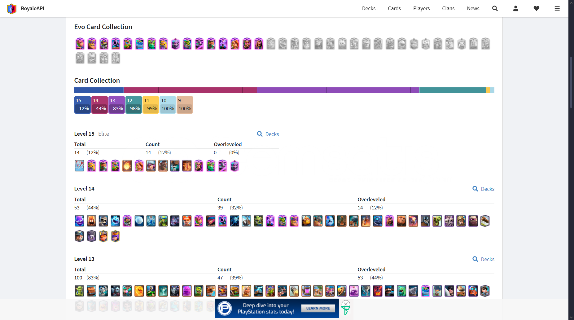Select the level 15 badge showing 12%

(x=82, y=105)
